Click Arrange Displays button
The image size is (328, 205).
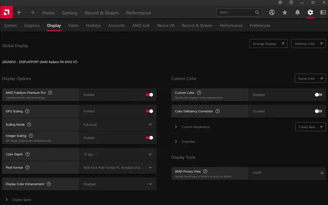[269, 44]
